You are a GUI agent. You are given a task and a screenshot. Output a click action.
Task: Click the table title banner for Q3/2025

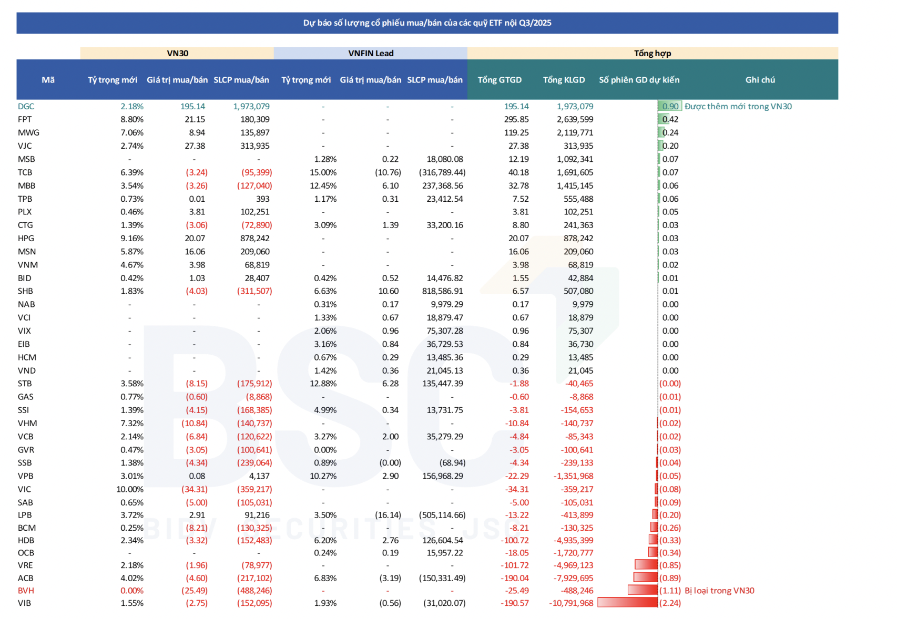tap(427, 23)
